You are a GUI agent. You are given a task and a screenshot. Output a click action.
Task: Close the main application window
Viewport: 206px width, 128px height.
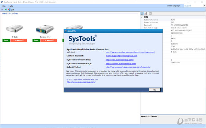(x=202, y=2)
